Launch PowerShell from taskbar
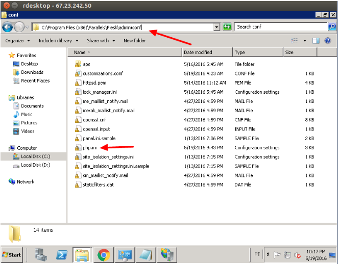The image size is (338, 264). 62,255
